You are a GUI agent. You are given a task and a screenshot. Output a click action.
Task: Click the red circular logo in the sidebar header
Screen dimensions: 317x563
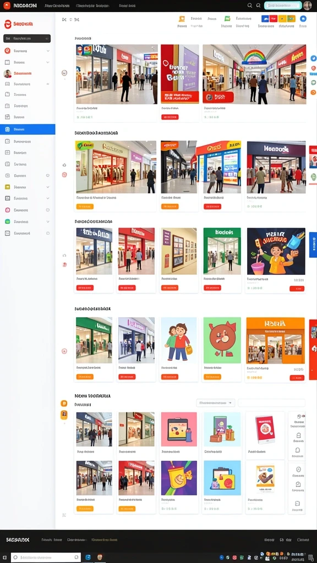8,24
